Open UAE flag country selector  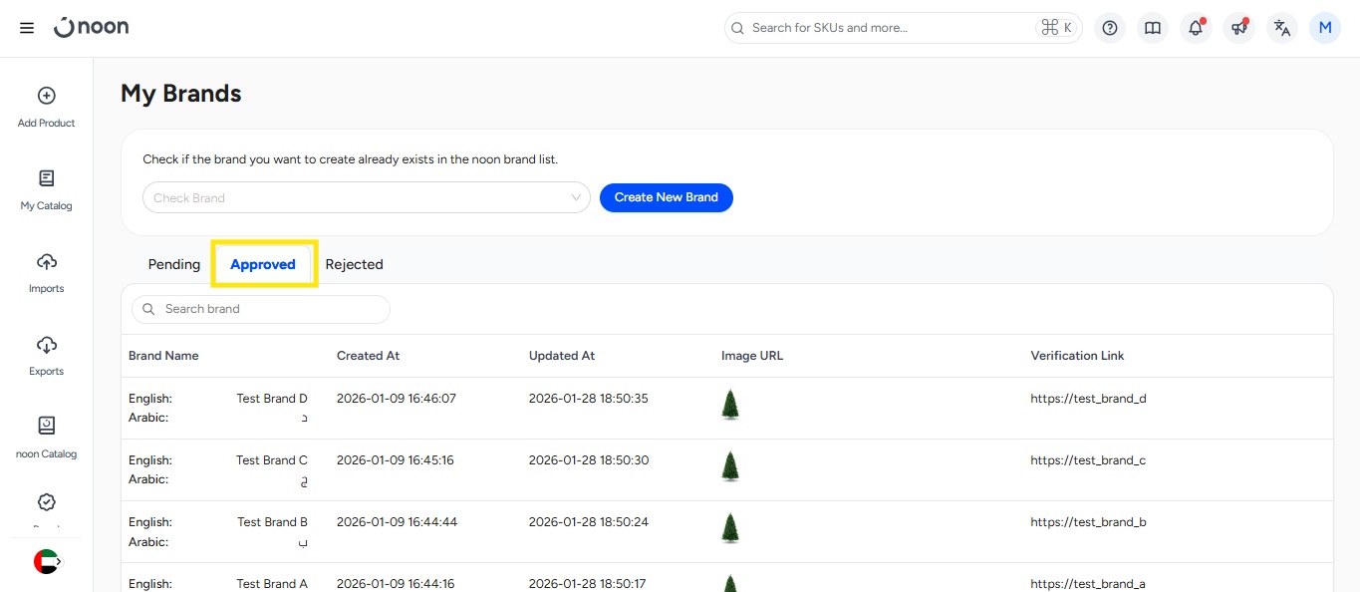(x=47, y=562)
